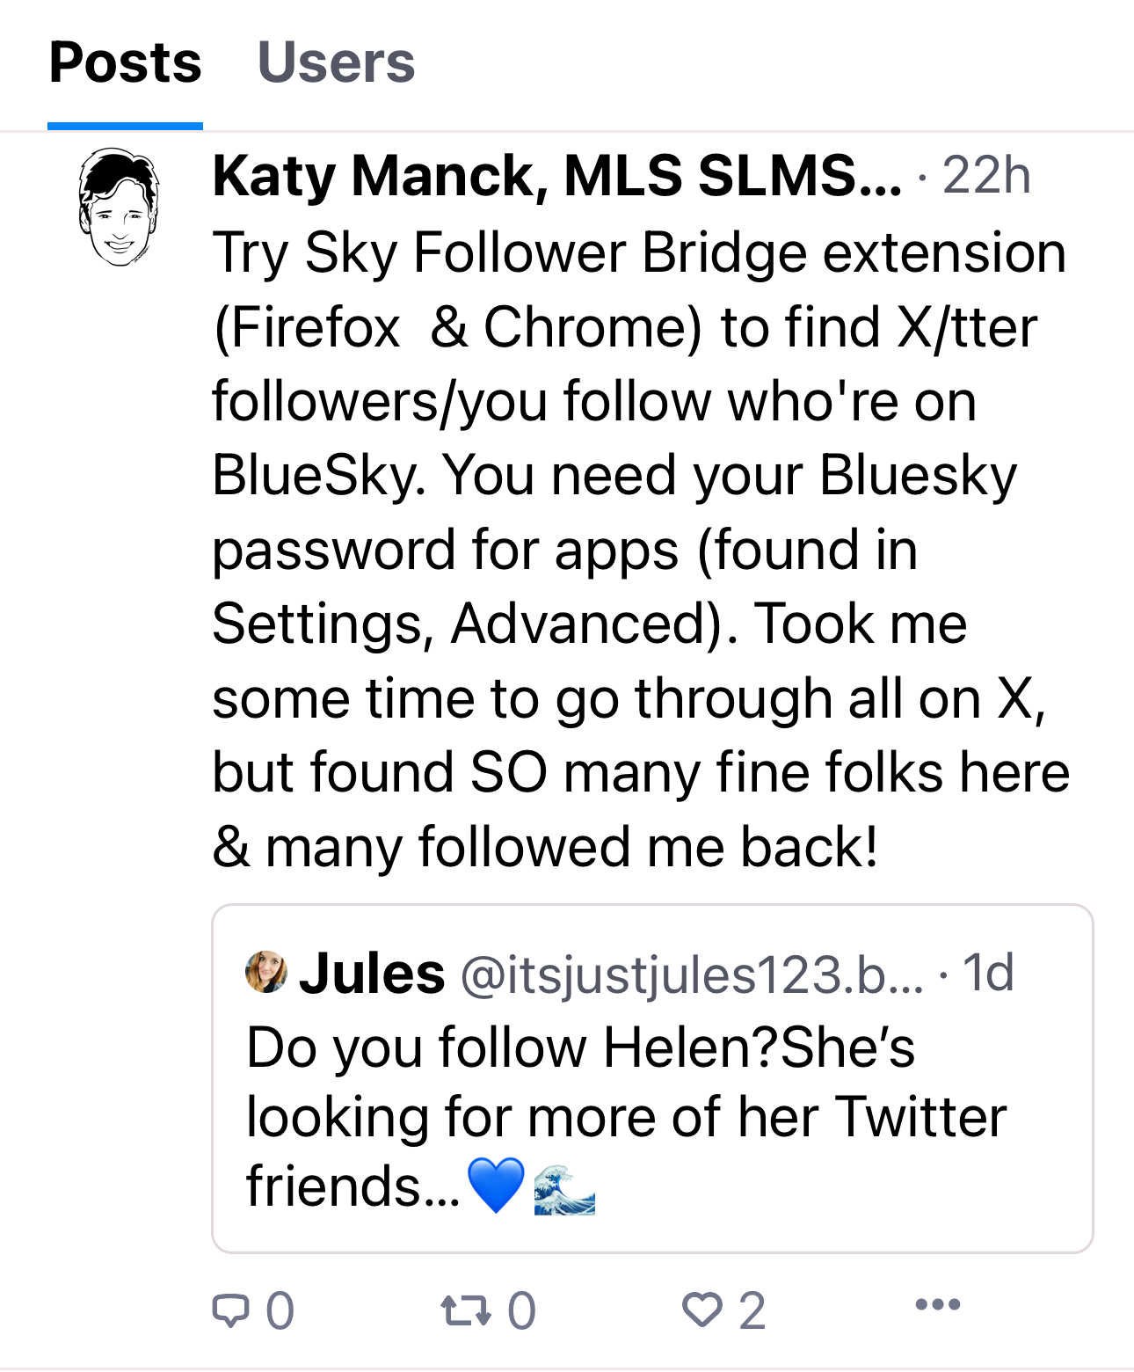Open Katy Manck's profile avatar
This screenshot has width=1134, height=1372.
[x=119, y=208]
